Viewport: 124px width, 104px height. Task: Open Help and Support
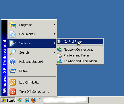[x=32, y=62]
